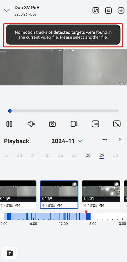
Task: Tap the no motion tracks message toast
Action: point(63,35)
